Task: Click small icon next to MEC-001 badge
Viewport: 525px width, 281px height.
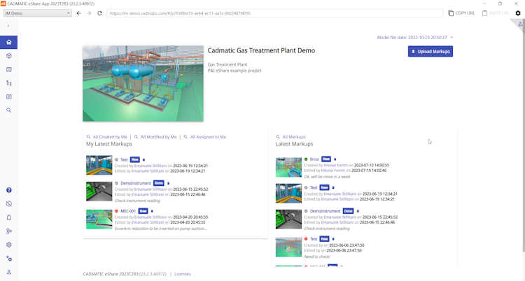Action: tap(152, 211)
